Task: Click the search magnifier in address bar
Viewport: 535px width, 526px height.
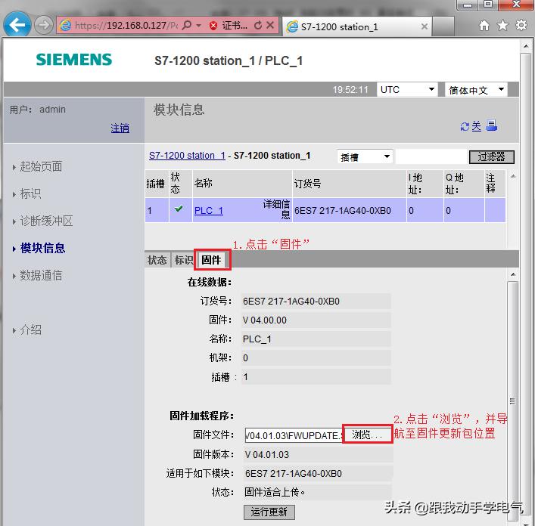Action: (x=187, y=25)
